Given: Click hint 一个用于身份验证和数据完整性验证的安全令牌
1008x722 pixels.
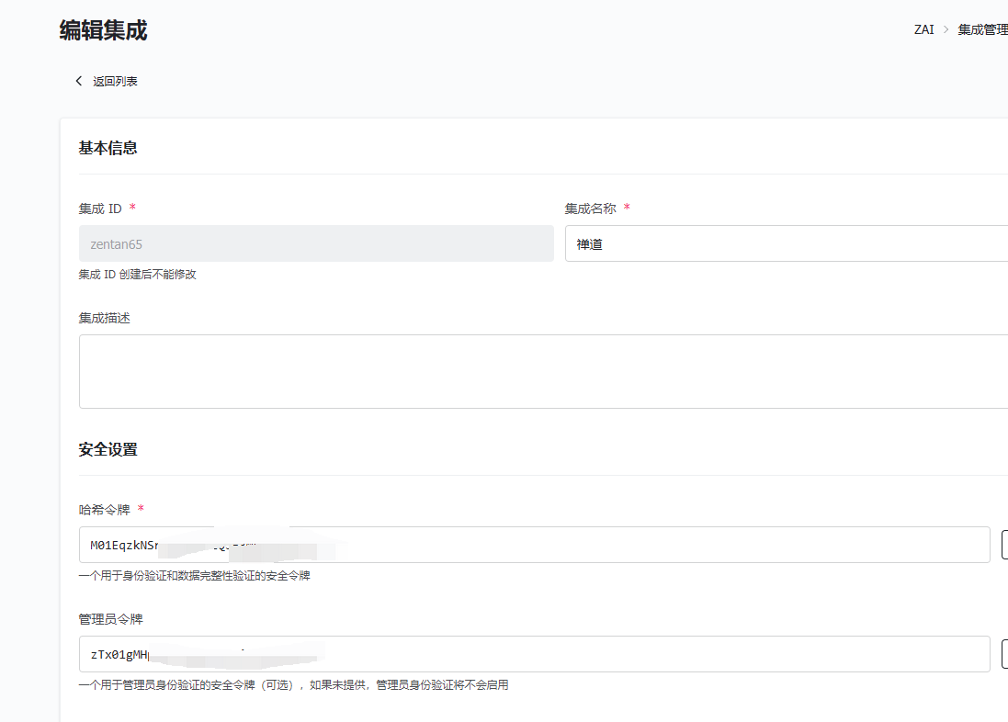Looking at the screenshot, I should click(194, 575).
